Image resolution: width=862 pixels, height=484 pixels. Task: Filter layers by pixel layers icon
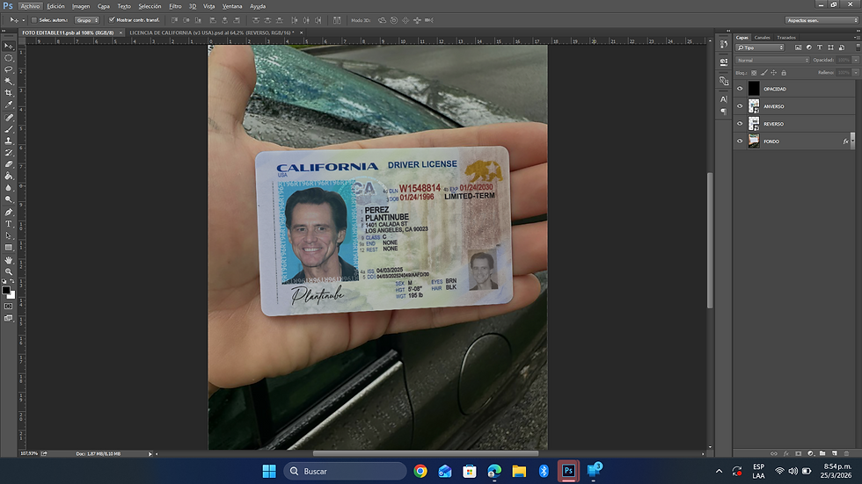pos(799,47)
